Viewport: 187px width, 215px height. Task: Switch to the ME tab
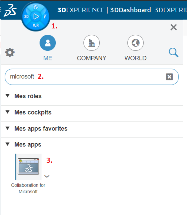(x=48, y=43)
